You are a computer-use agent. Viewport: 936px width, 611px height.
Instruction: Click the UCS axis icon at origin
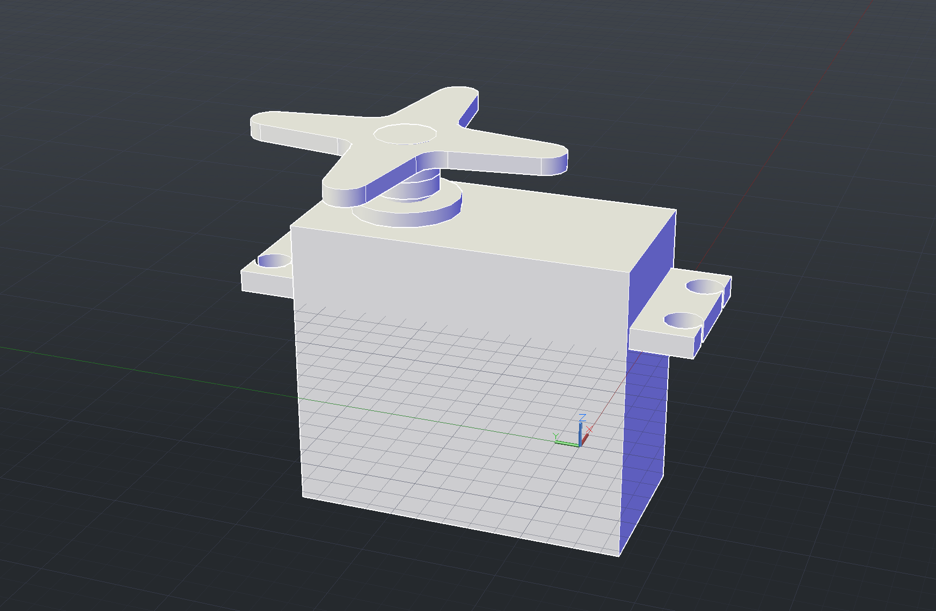click(573, 431)
